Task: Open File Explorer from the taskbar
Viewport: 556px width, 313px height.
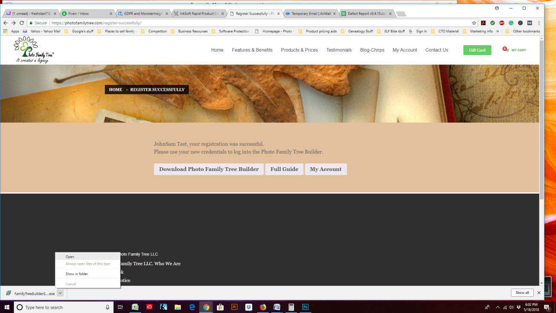Action: (178, 307)
